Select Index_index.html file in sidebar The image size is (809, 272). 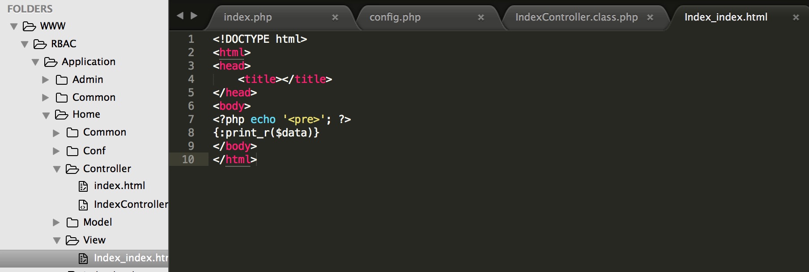tap(130, 258)
